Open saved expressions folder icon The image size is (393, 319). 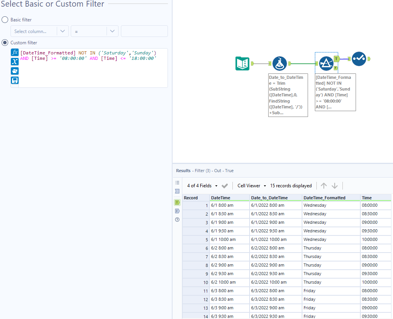coord(15,71)
